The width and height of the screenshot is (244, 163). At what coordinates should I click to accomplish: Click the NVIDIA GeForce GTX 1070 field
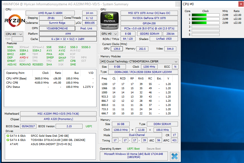click(x=149, y=18)
